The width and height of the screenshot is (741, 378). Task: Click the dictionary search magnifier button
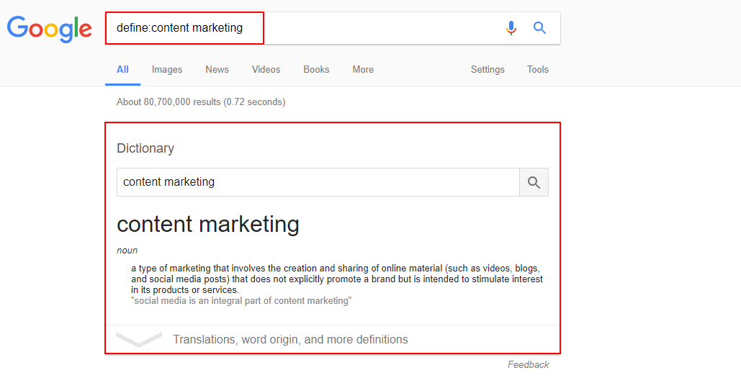(x=534, y=182)
